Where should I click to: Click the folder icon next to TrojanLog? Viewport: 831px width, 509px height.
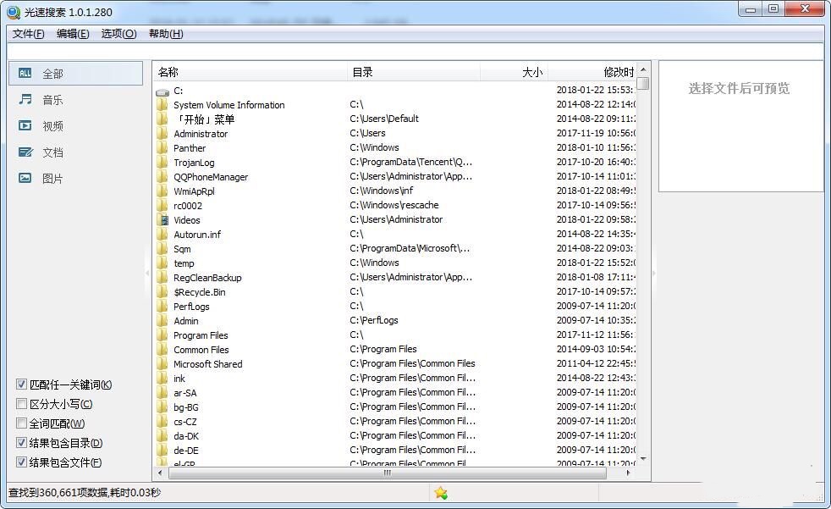click(162, 163)
